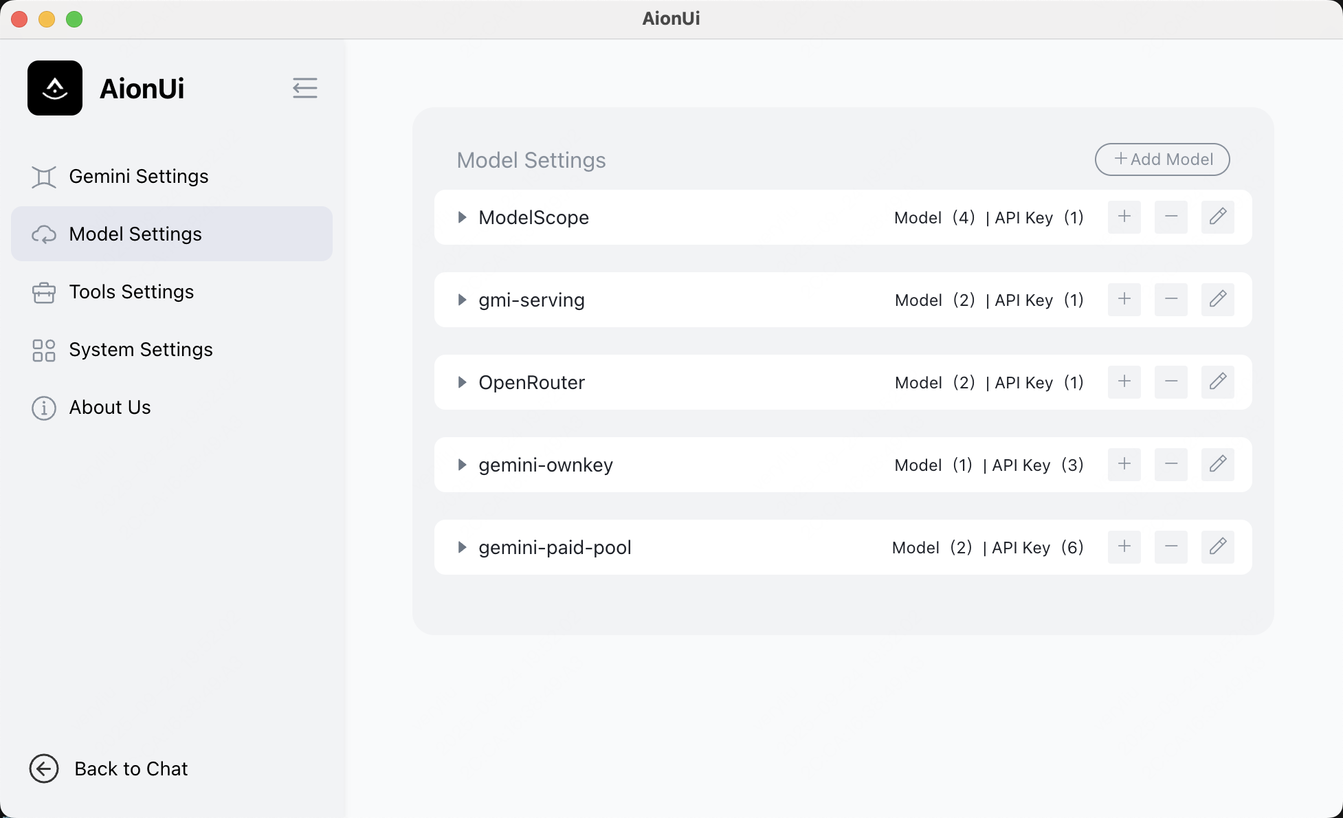Add a model to gemini-ownkey with plus icon
Screen dimensions: 1343x818
click(x=1124, y=465)
